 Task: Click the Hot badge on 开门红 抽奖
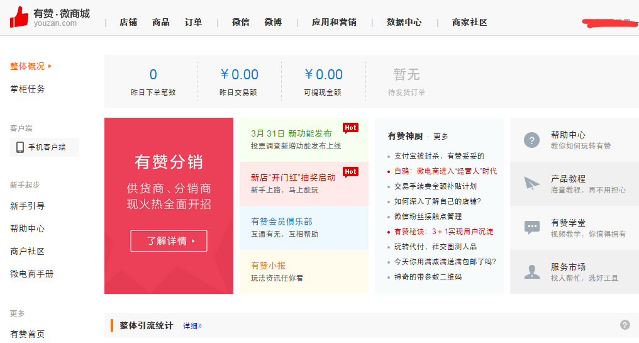tap(350, 172)
